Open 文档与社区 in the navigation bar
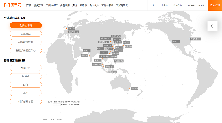Viewport: 222px width, 123px height. [51, 5]
